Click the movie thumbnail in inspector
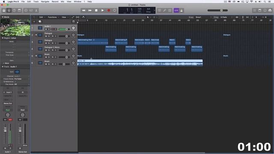The width and height of the screenshot is (274, 154). point(15,27)
